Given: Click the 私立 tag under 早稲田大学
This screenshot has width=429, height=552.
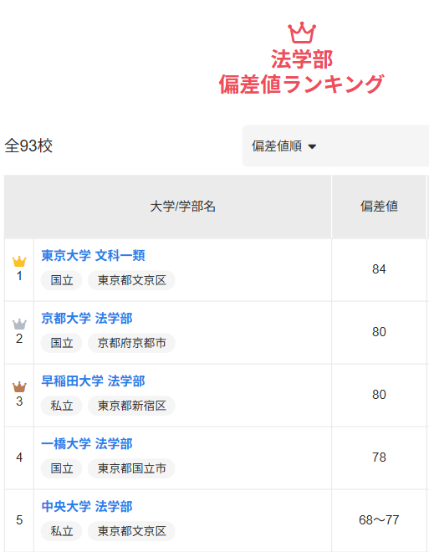Looking at the screenshot, I should click(62, 406).
